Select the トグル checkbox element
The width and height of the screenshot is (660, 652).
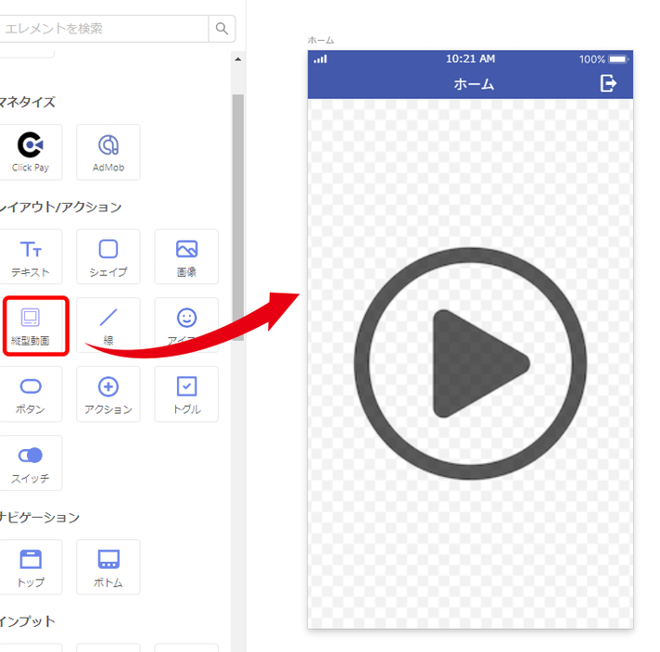coord(186,395)
